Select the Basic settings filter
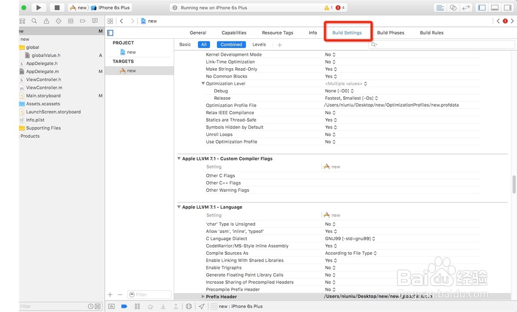The image size is (517, 312). (185, 44)
